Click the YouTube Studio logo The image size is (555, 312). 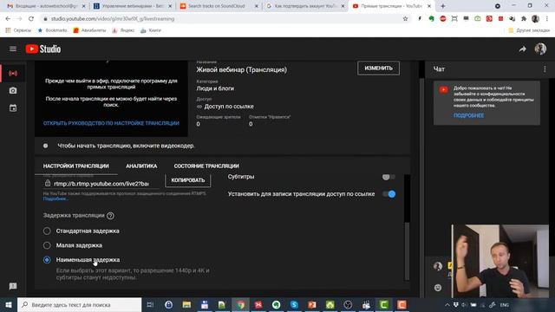pyautogui.click(x=42, y=49)
